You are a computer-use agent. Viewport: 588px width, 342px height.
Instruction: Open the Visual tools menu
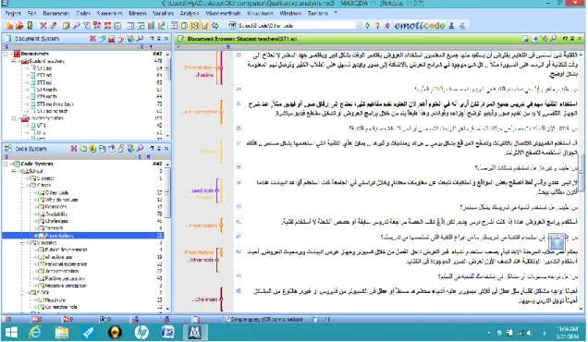[x=260, y=13]
